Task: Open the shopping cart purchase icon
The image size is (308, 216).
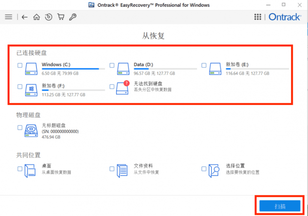Action: (x=61, y=17)
